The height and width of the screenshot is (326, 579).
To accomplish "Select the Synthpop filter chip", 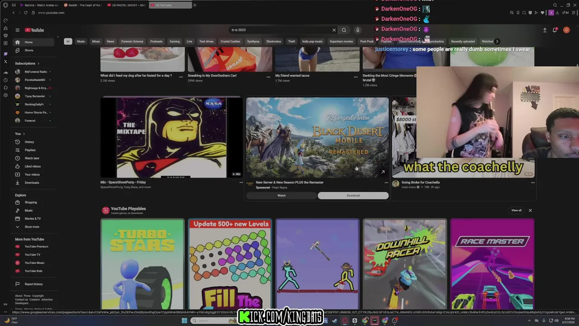I will click(253, 41).
